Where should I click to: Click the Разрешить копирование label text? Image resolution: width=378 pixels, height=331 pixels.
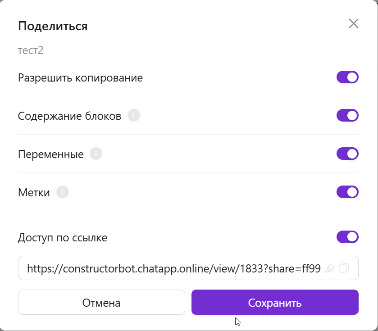click(x=80, y=77)
